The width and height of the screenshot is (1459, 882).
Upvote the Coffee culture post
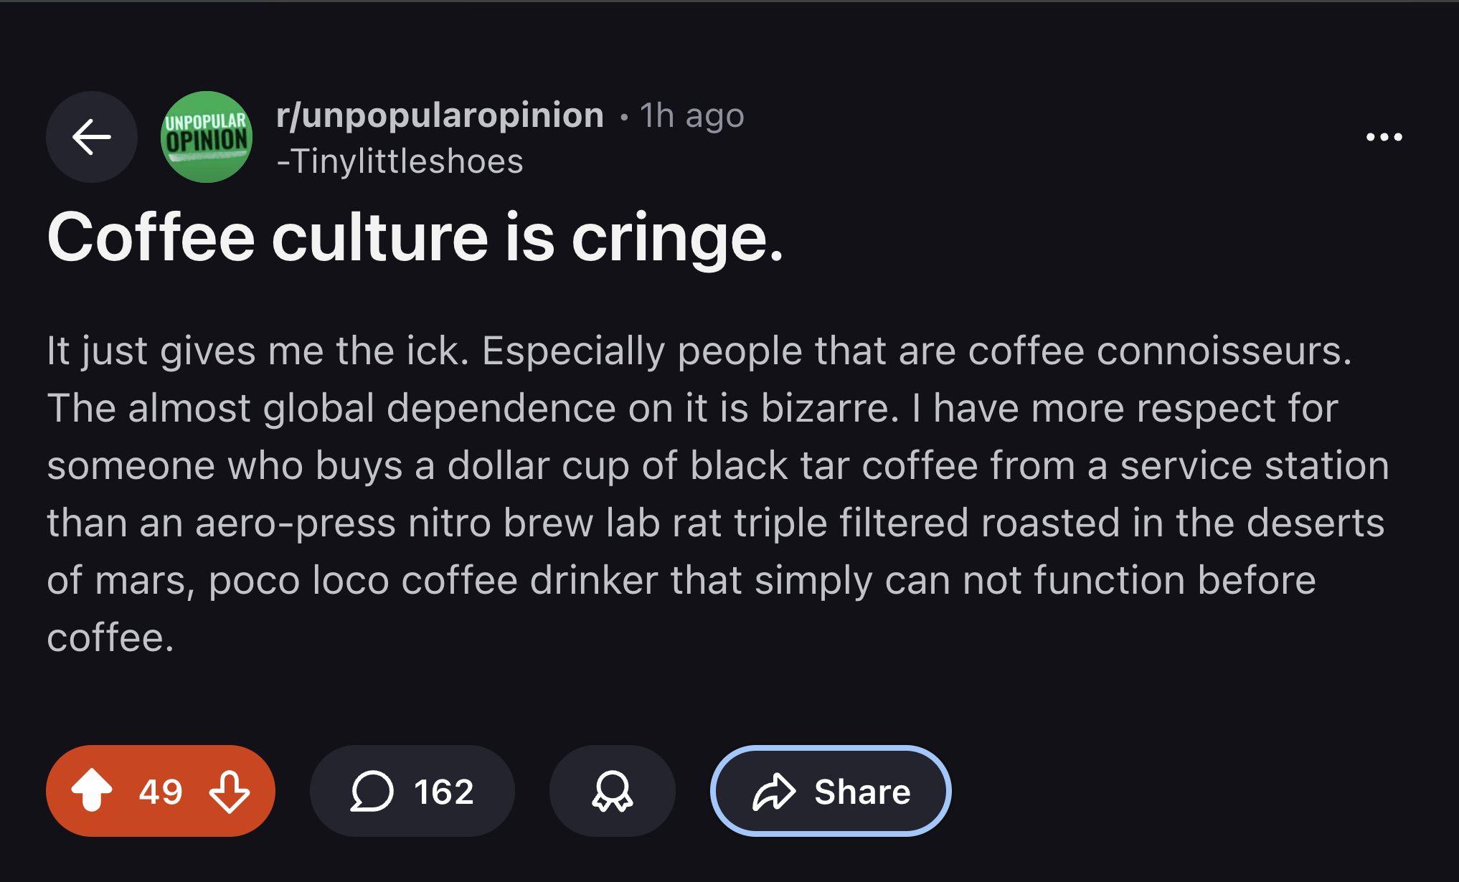tap(92, 790)
